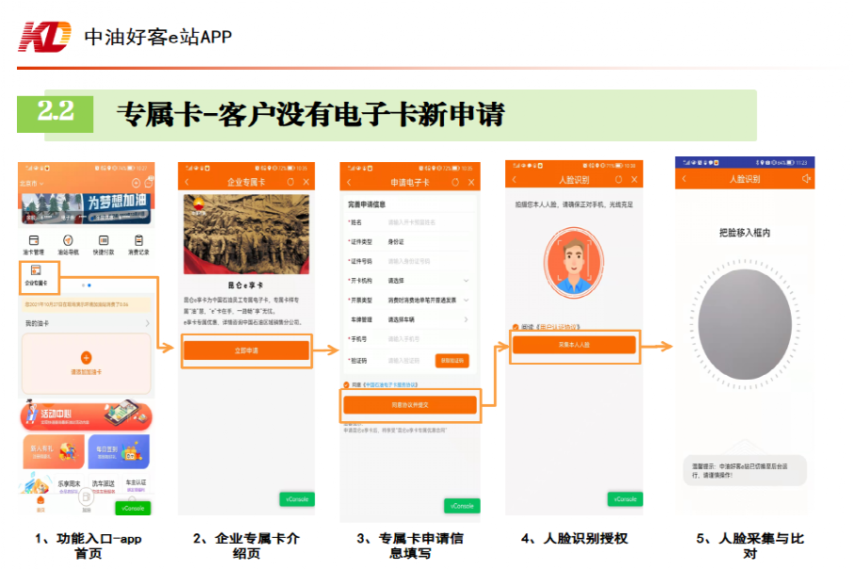This screenshot has height=570, width=854.
Task: Open the 开票类型 dropdown
Action: [x=466, y=300]
